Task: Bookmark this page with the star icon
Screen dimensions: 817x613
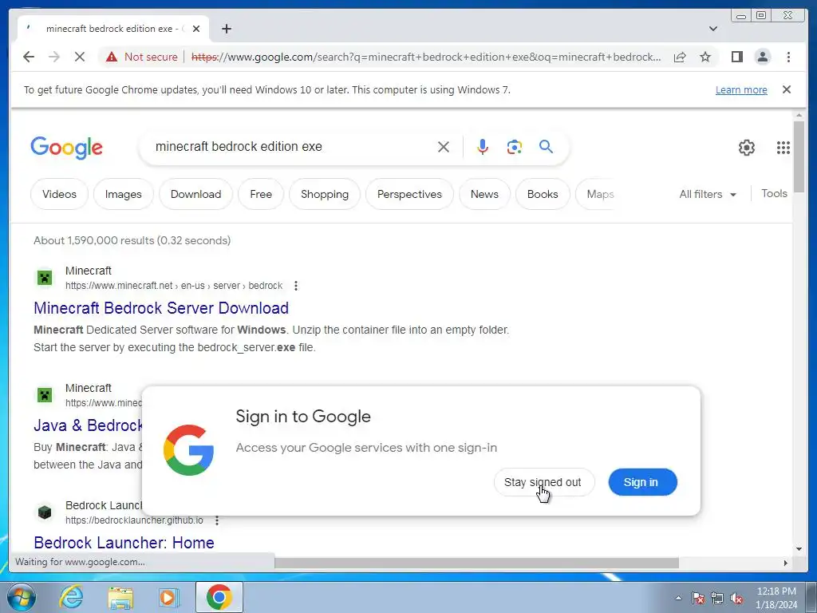Action: 705,57
